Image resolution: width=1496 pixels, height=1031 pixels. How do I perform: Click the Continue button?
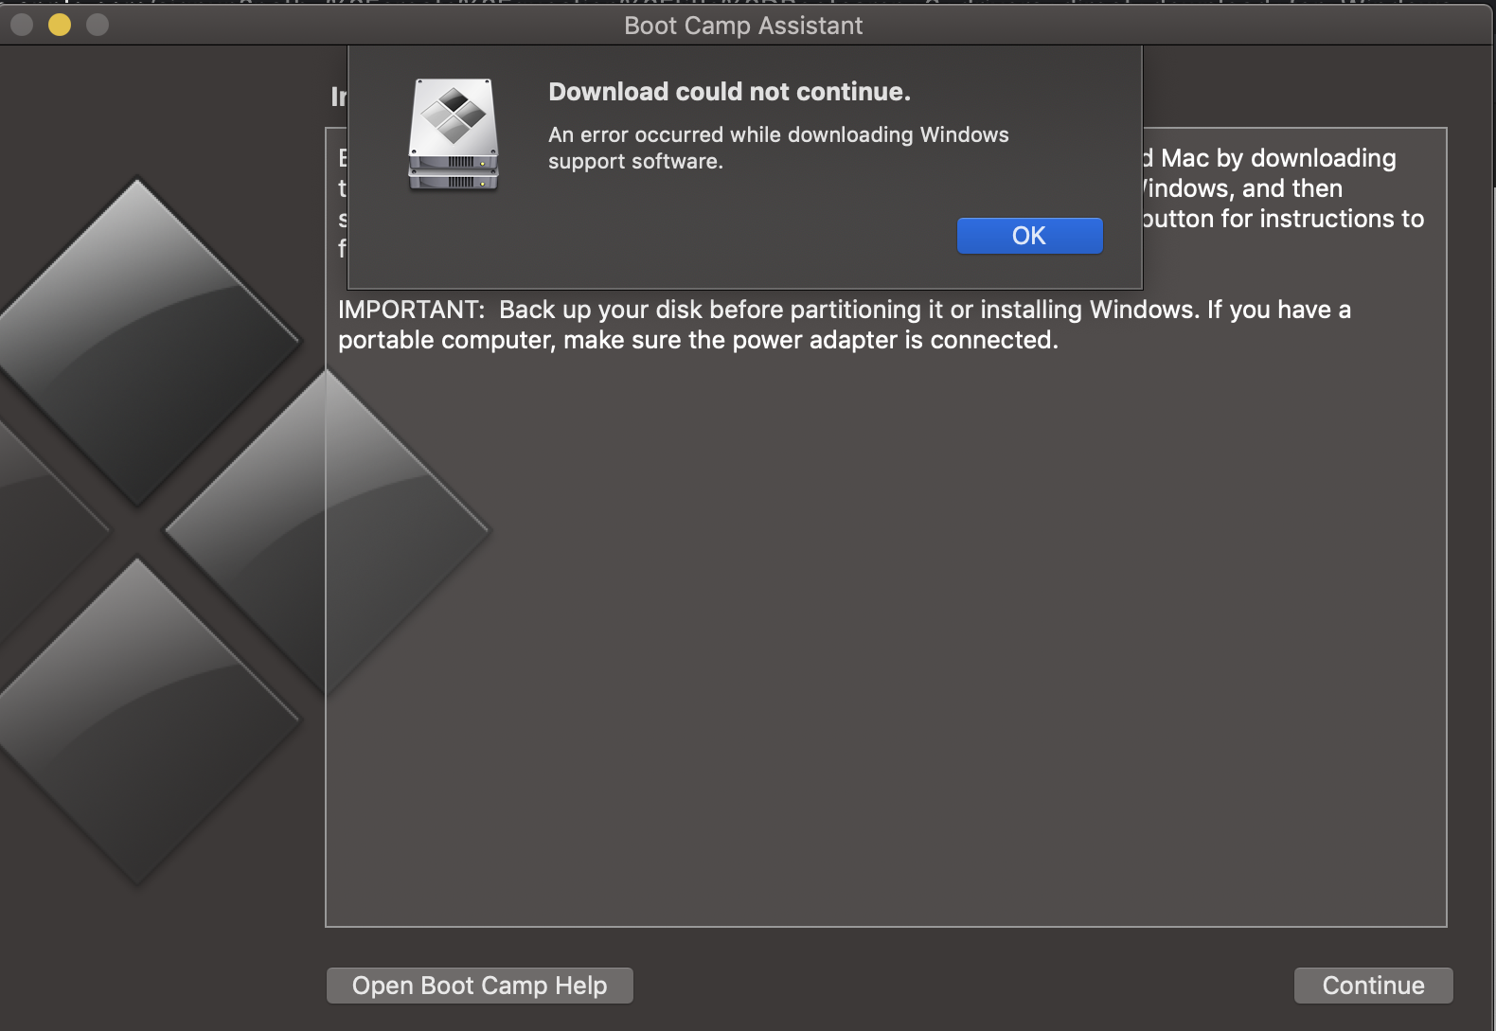pyautogui.click(x=1373, y=986)
